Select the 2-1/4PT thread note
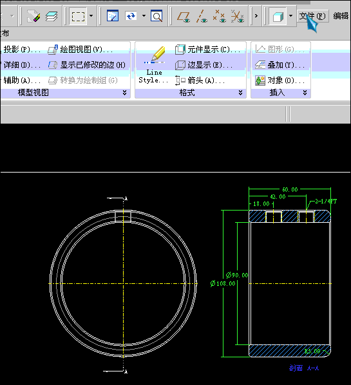This screenshot has width=351, height=385. 326,202
